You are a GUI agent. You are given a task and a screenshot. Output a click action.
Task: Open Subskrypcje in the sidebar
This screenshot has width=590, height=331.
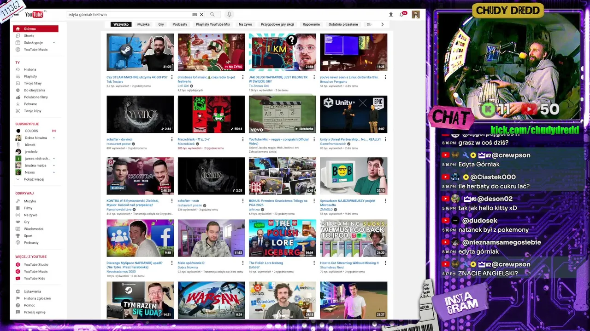point(35,43)
